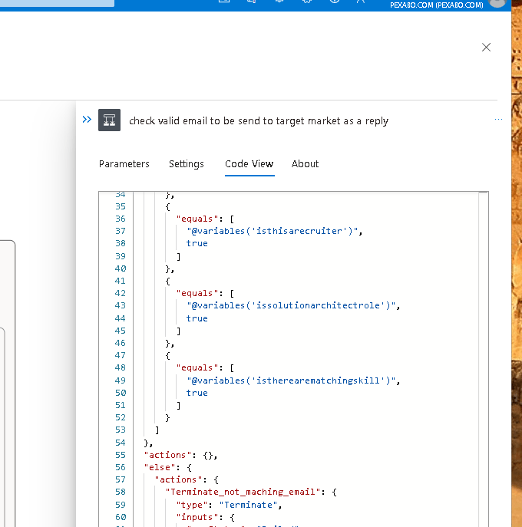The width and height of the screenshot is (522, 527).
Task: Click the "actions" key on line 57
Action: click(x=179, y=479)
